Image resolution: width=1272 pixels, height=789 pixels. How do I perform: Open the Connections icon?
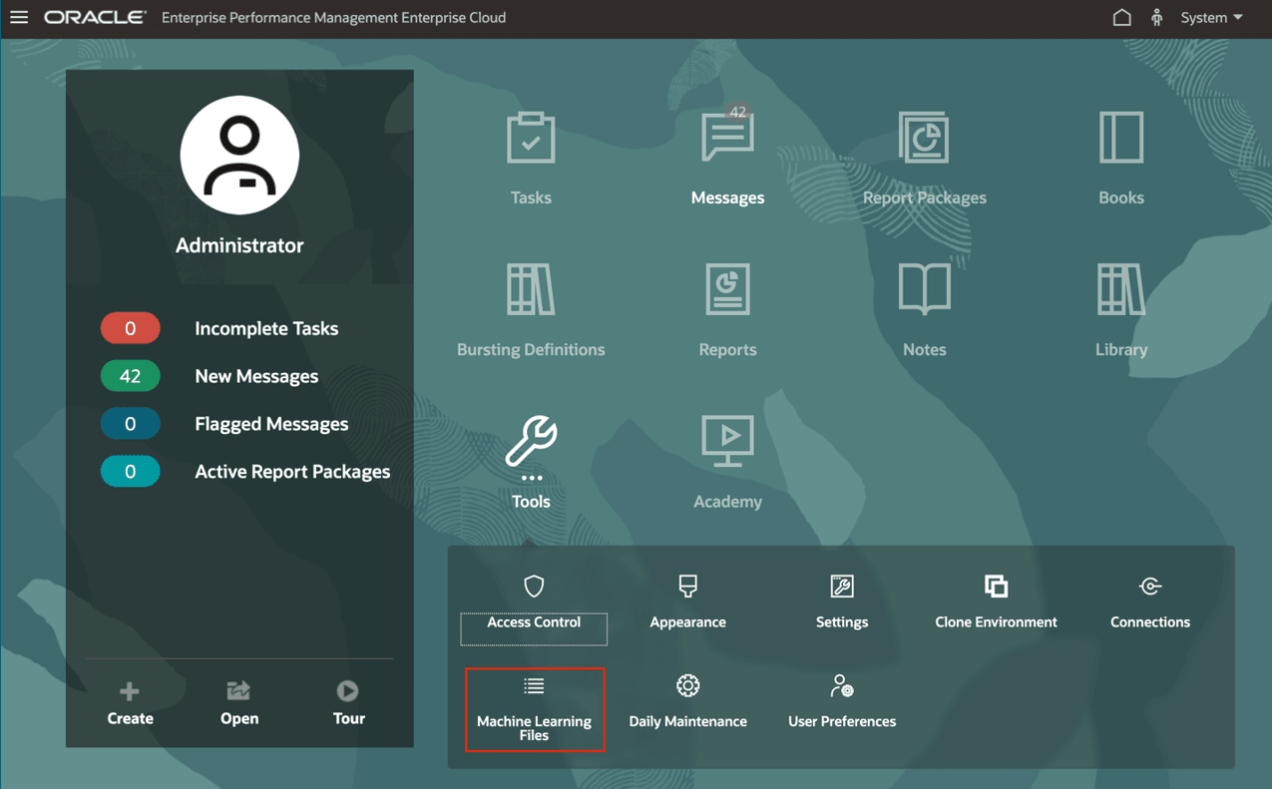click(1150, 586)
